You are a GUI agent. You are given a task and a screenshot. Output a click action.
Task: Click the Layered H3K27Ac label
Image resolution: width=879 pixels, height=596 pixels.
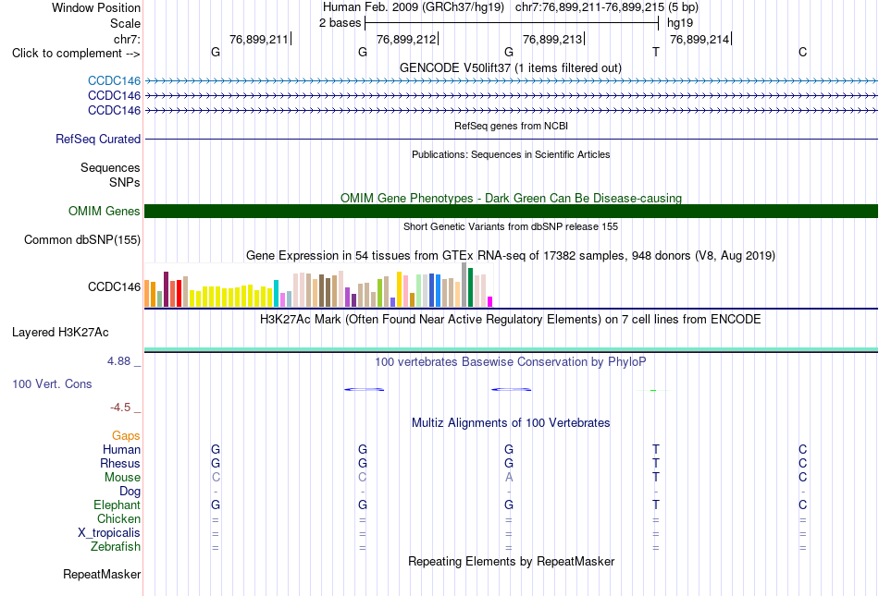60,332
